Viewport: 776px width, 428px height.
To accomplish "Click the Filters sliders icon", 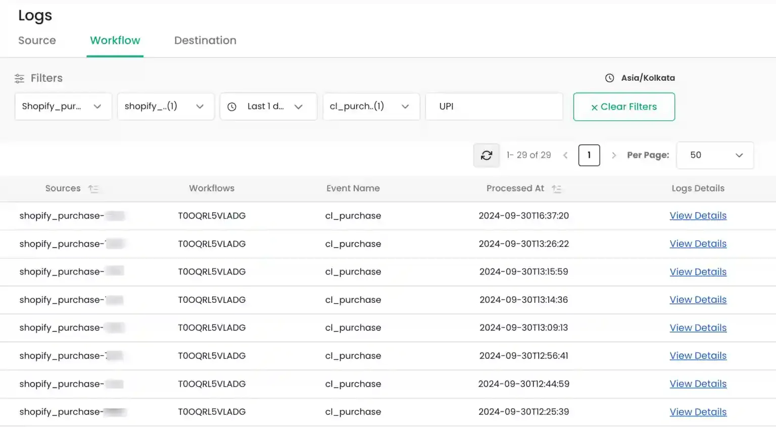I will pos(19,78).
